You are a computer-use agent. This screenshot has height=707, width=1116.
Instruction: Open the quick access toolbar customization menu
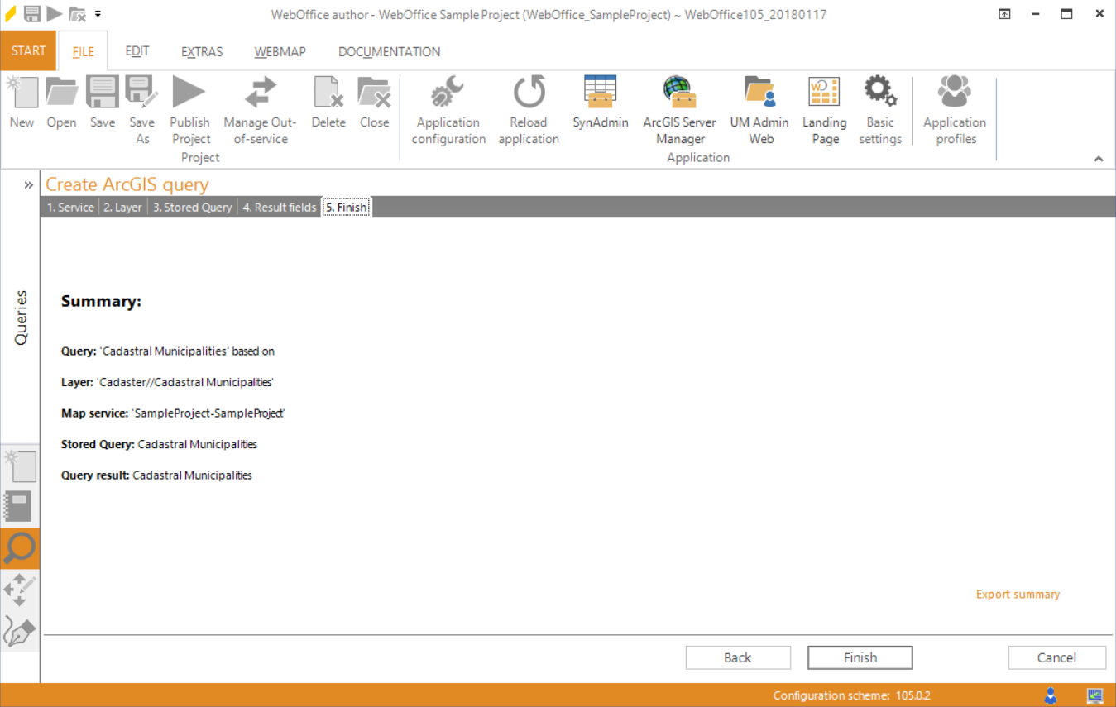[97, 12]
